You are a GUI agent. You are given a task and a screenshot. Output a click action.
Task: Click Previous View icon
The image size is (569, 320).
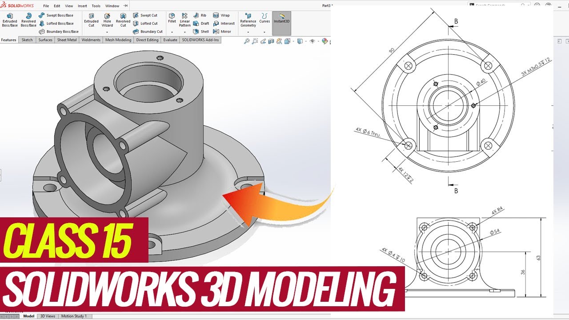tap(263, 41)
